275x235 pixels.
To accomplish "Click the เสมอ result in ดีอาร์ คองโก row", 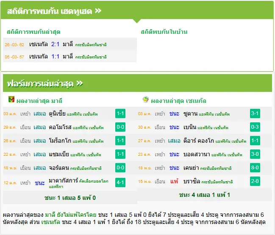I will 174,141.
